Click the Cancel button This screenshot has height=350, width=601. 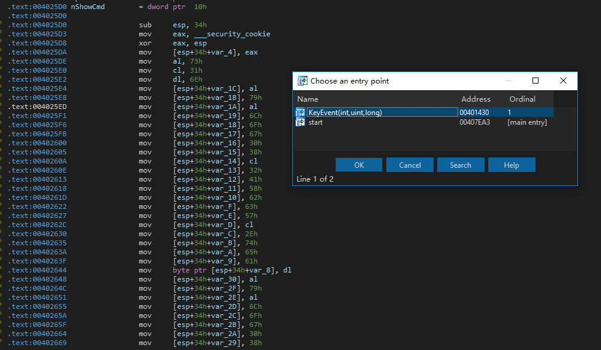click(x=410, y=165)
